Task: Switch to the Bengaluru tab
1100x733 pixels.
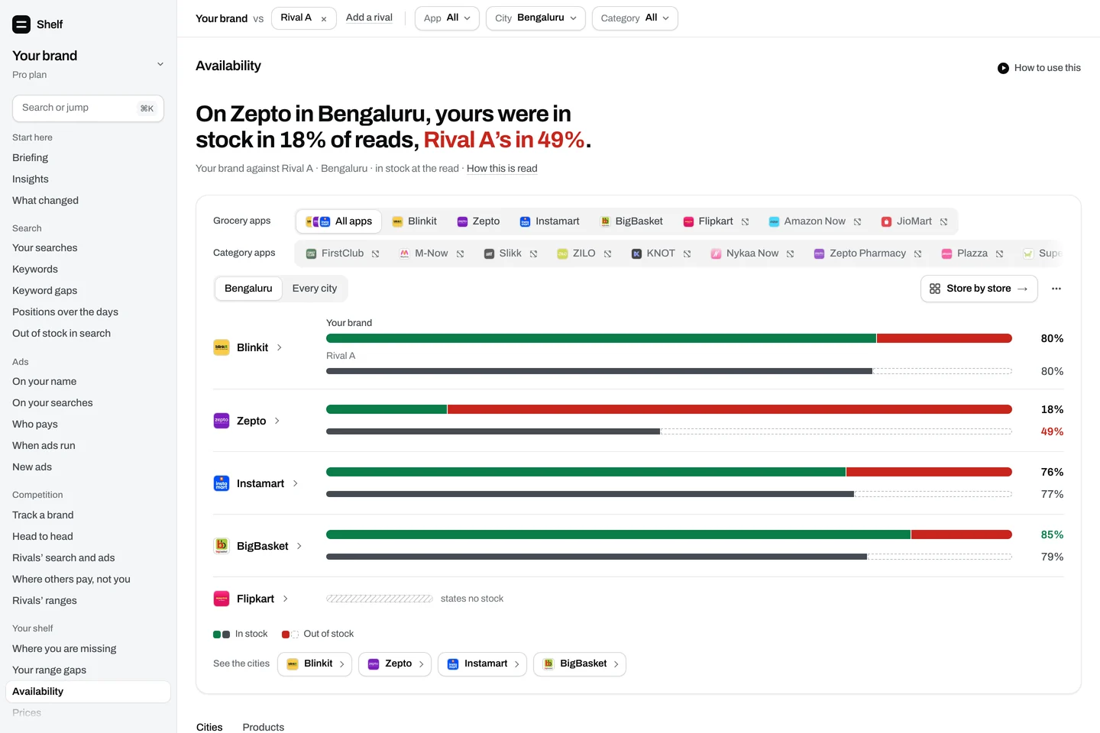Action: tap(248, 289)
